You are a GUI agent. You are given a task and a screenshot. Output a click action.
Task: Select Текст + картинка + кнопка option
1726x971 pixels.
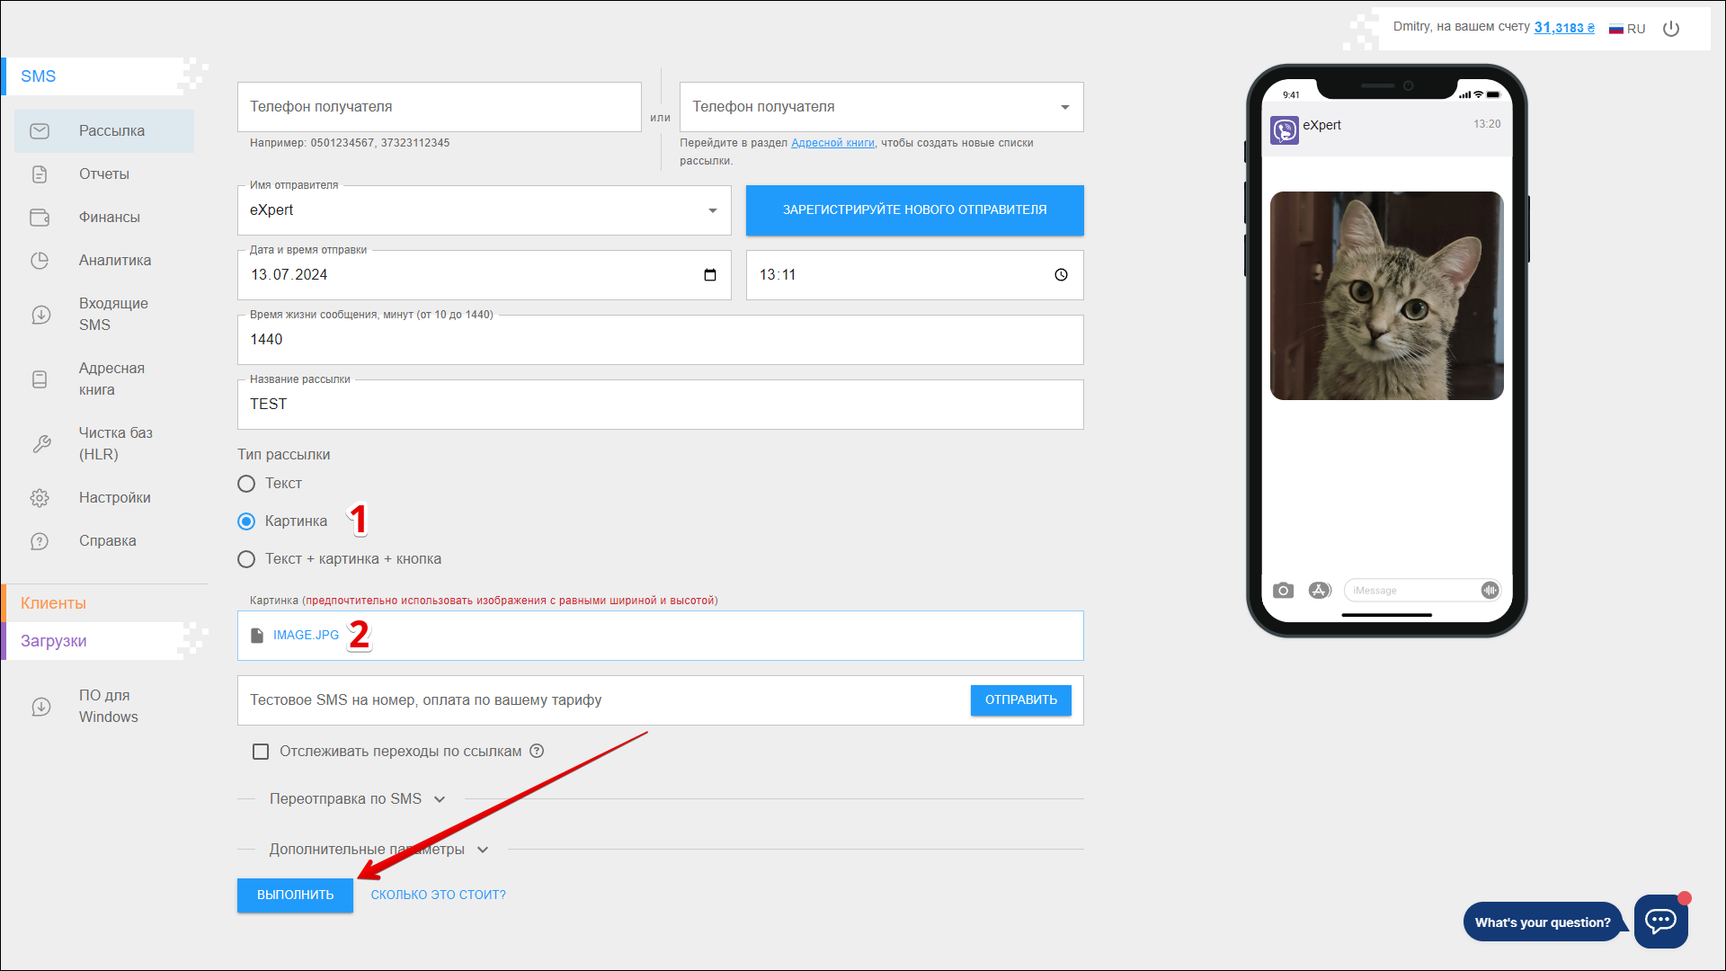[x=246, y=559]
